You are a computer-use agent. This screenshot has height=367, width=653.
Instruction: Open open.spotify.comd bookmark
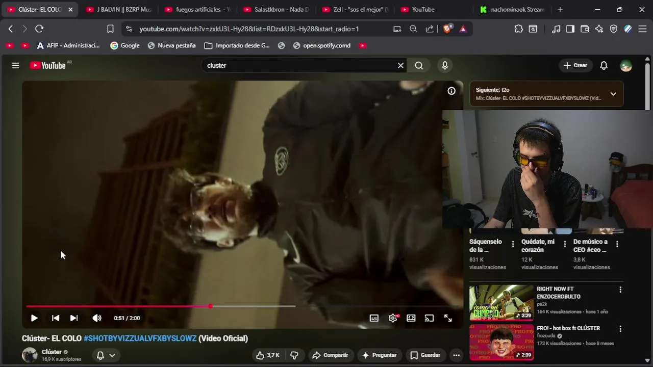tap(322, 45)
